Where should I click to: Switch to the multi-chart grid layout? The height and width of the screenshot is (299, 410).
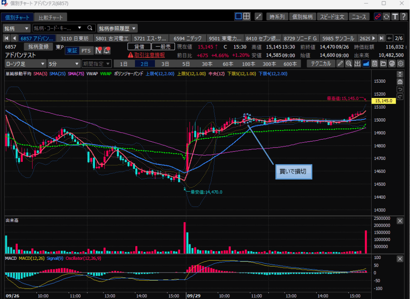[x=247, y=16]
